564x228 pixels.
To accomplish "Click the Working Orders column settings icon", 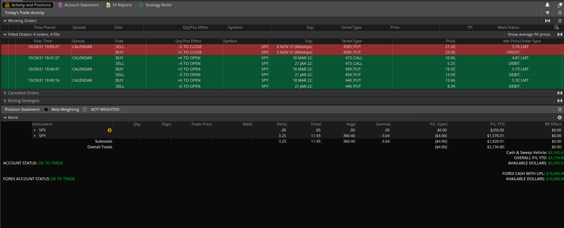I will 557,28.
